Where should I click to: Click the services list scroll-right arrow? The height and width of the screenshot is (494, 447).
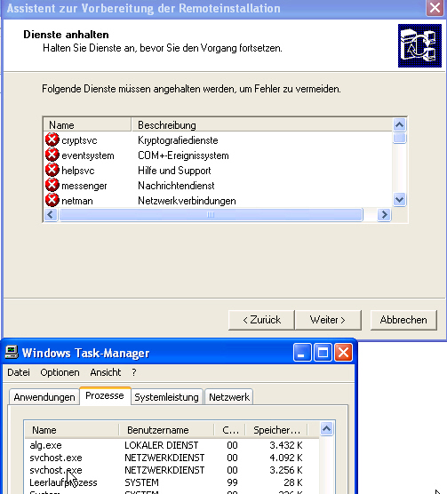pyautogui.click(x=384, y=214)
